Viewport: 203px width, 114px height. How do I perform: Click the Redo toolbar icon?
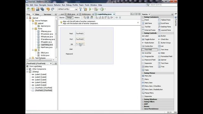[x=53, y=9]
